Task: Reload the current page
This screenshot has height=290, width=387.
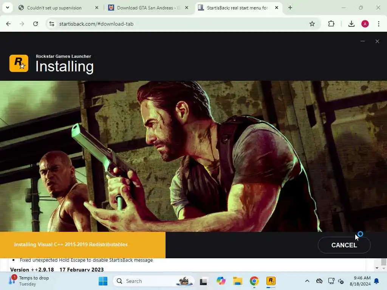Action: point(36,24)
